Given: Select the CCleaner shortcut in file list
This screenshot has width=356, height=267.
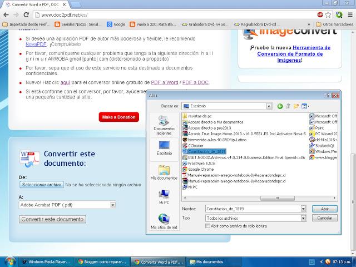Looking at the screenshot, I should pyautogui.click(x=193, y=146).
